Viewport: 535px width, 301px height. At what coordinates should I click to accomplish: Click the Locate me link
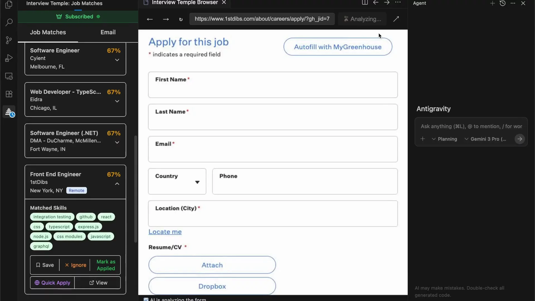(165, 232)
